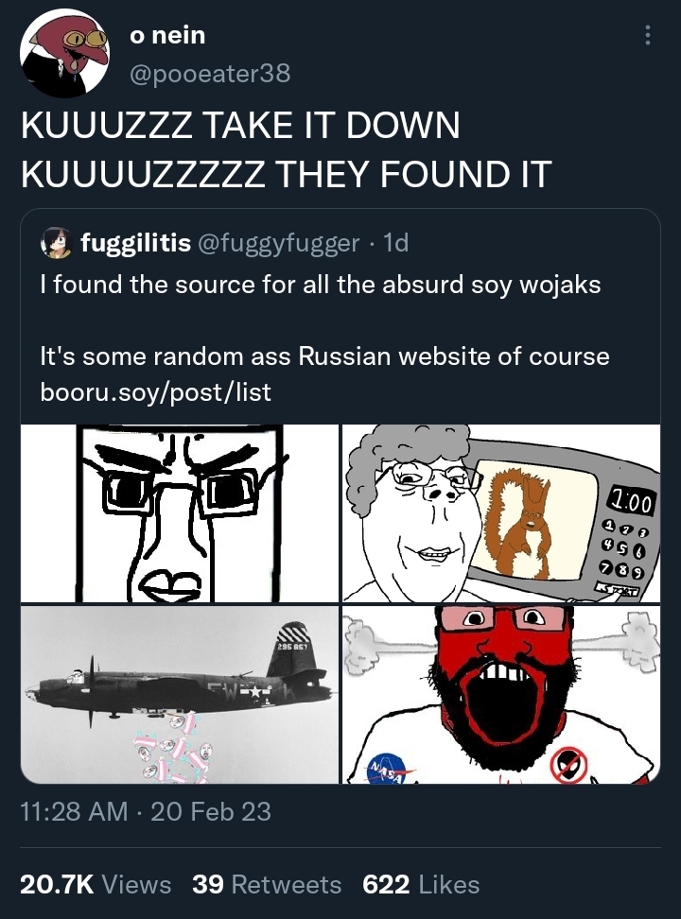Viewport: 681px width, 919px height.
Task: View the microwave squirrel wojak image
Action: click(501, 513)
